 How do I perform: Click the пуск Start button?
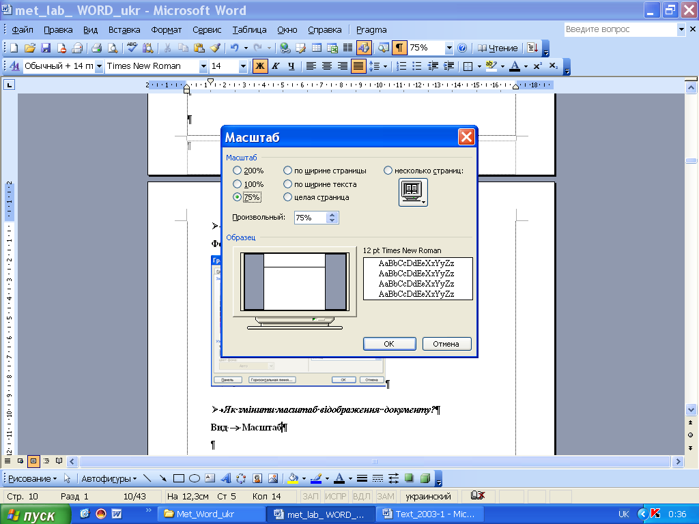pyautogui.click(x=35, y=514)
